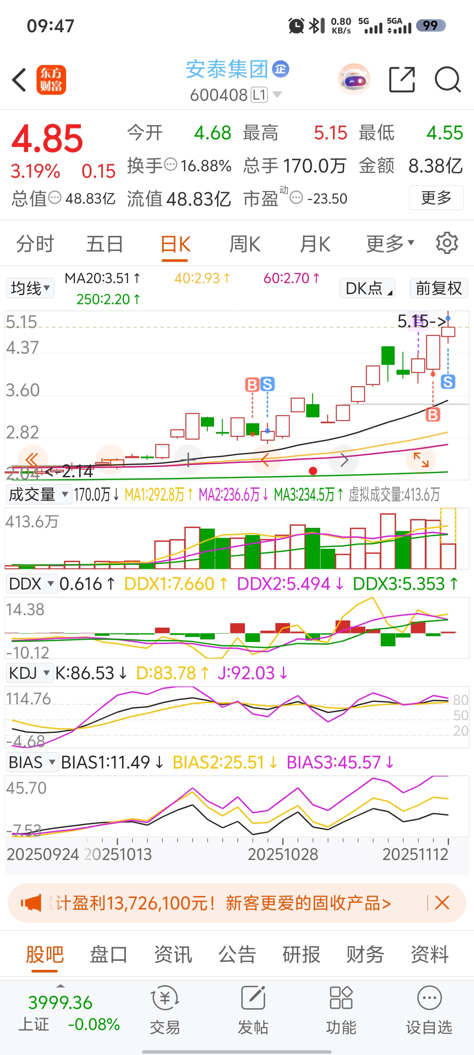Open the DK点 dropdown
The height and width of the screenshot is (1055, 474).
click(x=367, y=288)
